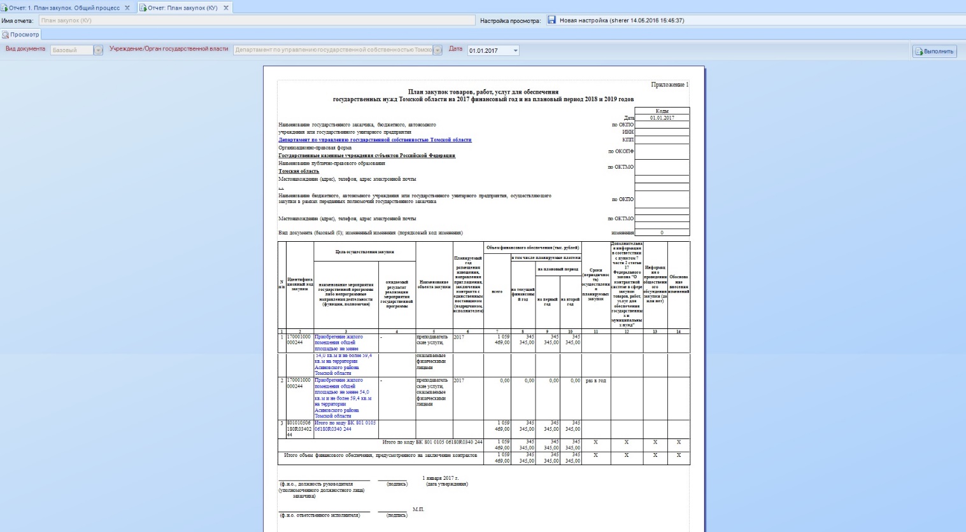Click the report icon on the План закупок (КУ) tab
966x532 pixels.
coord(143,8)
